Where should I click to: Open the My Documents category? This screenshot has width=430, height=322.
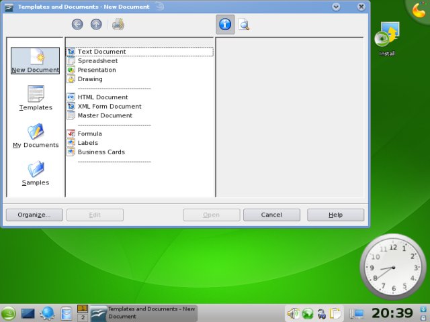coord(36,136)
